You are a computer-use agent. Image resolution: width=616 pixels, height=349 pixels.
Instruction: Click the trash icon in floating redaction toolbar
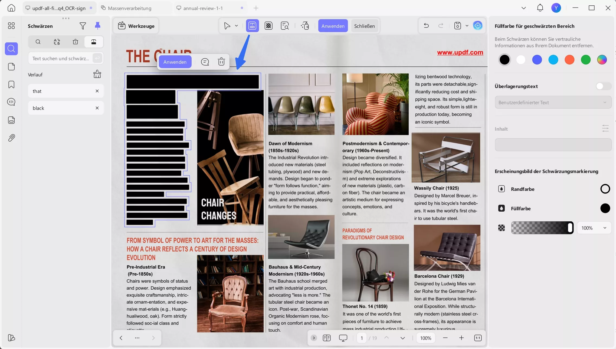tap(221, 62)
